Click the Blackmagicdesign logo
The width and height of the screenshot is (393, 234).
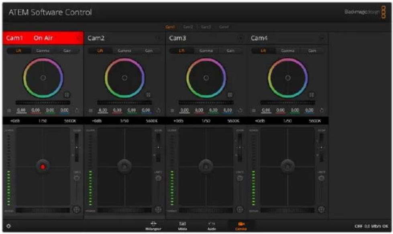click(x=365, y=12)
